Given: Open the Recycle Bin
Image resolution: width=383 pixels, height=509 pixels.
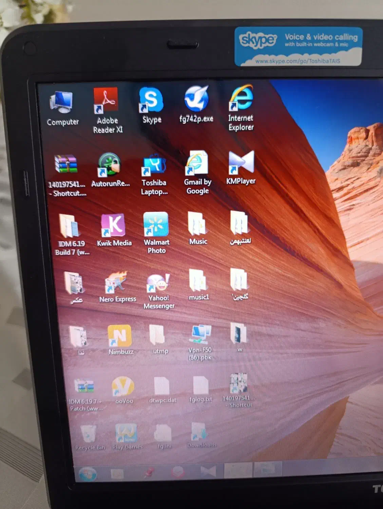Looking at the screenshot, I should tap(89, 433).
